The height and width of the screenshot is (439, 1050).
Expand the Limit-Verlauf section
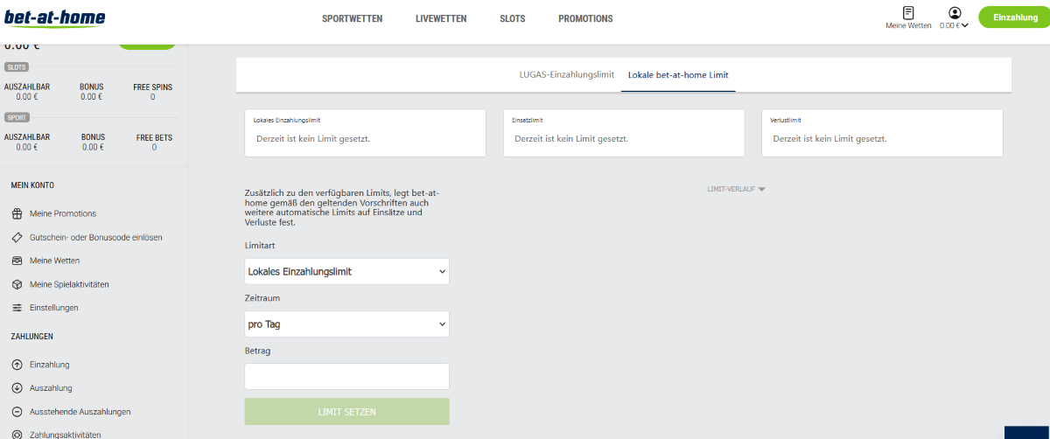pyautogui.click(x=736, y=189)
